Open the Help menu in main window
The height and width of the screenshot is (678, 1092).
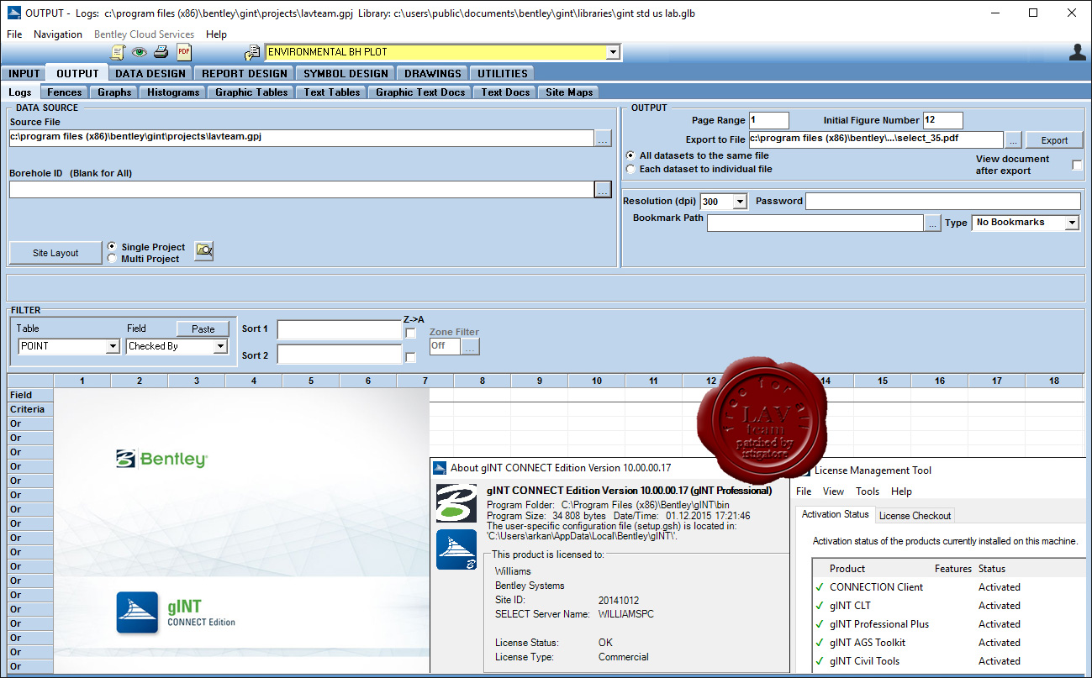(x=216, y=34)
